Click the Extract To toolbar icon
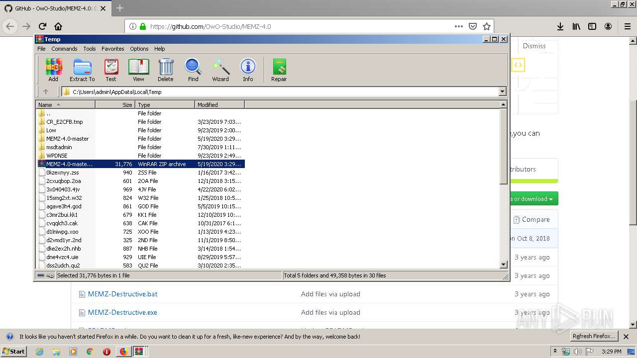Screen dimensions: 637x358 [x=82, y=70]
